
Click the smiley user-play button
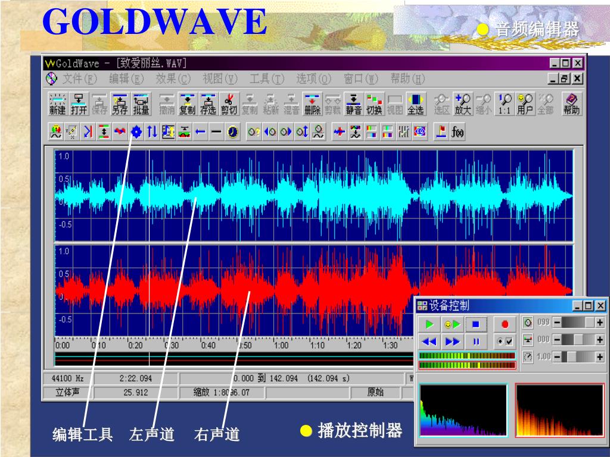coord(452,324)
